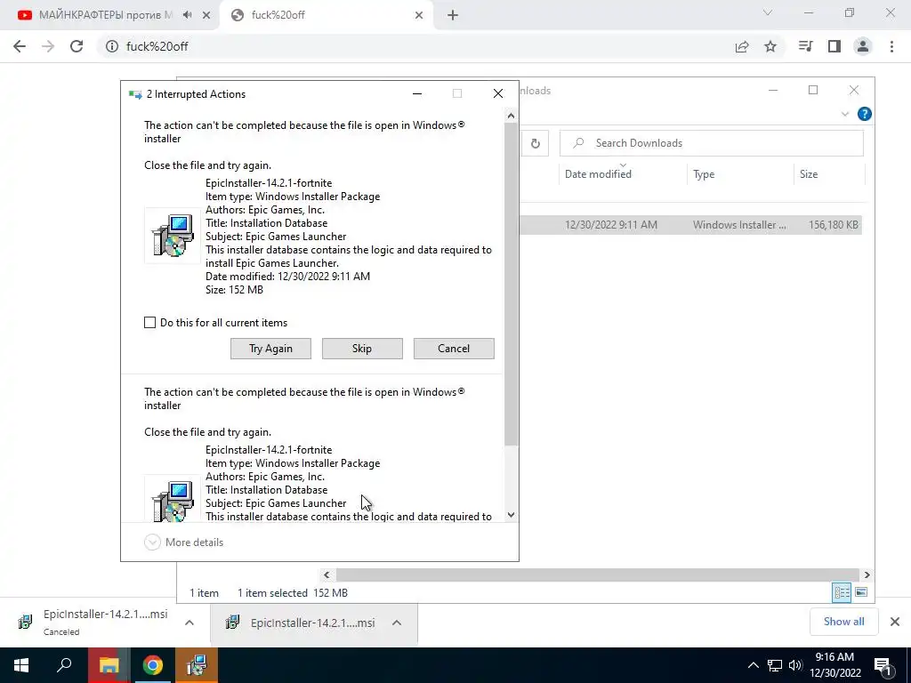Expand More details in the dialog
The width and height of the screenshot is (911, 683).
[x=183, y=542]
